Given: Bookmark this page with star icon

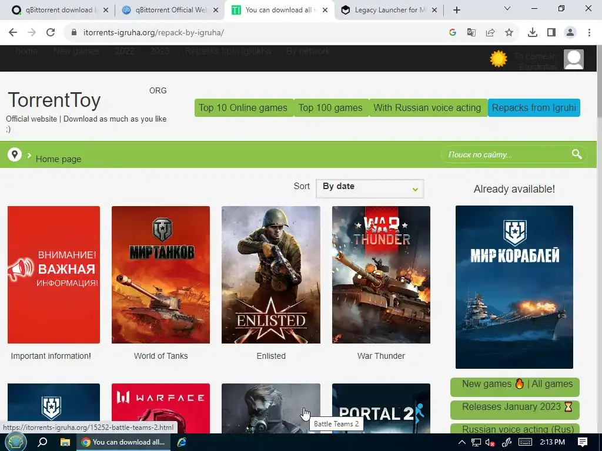Looking at the screenshot, I should click(509, 33).
